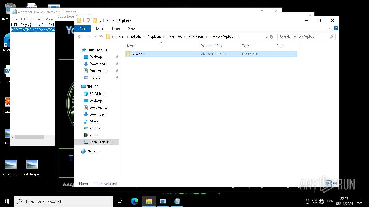Open Documents under Quick access
The width and height of the screenshot is (369, 207).
pyautogui.click(x=98, y=71)
